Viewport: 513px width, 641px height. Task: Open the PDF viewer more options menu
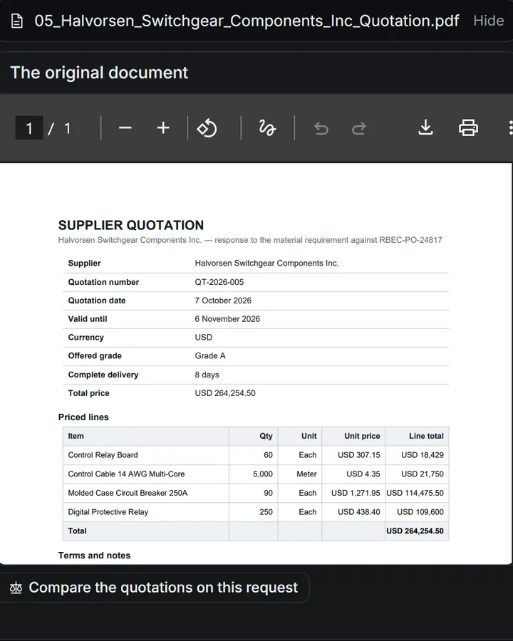510,127
